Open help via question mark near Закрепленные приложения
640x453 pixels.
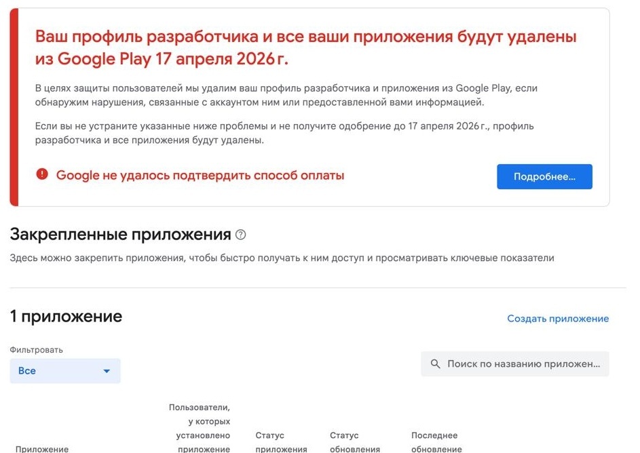(239, 233)
